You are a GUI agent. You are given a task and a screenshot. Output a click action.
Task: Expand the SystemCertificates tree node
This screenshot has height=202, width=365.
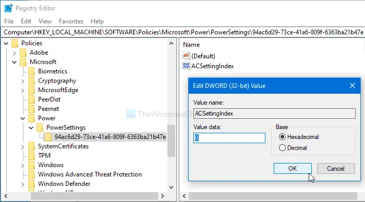click(22, 146)
